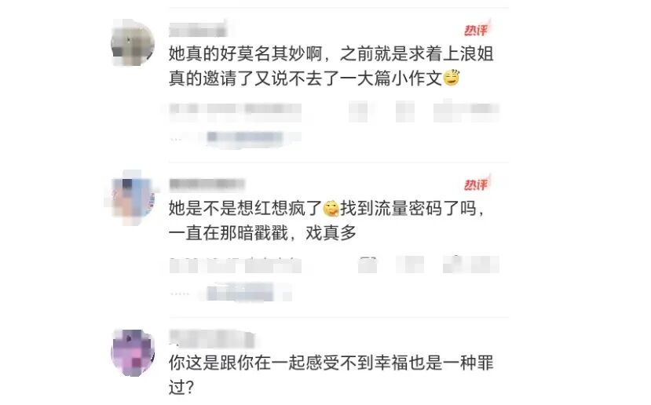Tap the leftmost blurred repost icon under first comment
The width and height of the screenshot is (651, 405).
click(x=358, y=111)
